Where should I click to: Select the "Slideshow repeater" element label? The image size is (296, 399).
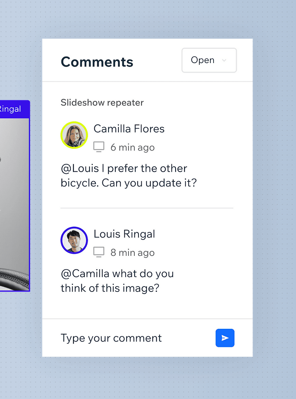[x=102, y=103]
